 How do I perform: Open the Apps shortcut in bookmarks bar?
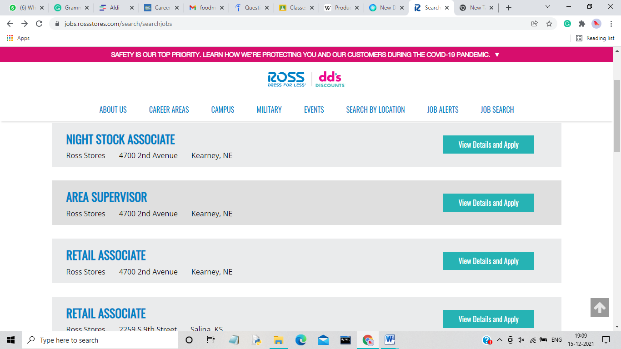[x=18, y=38]
